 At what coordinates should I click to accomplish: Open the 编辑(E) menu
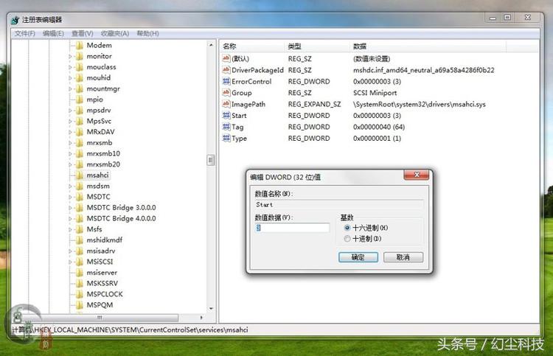[53, 33]
